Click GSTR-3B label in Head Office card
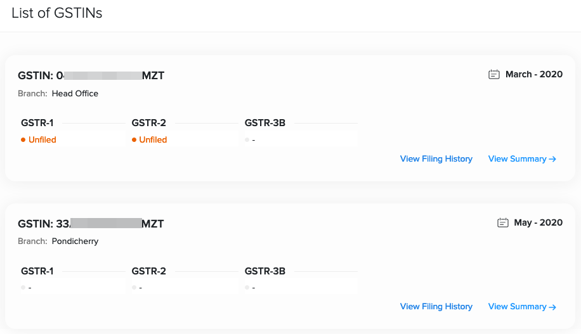Viewport: 581px width, 334px height. 264,123
